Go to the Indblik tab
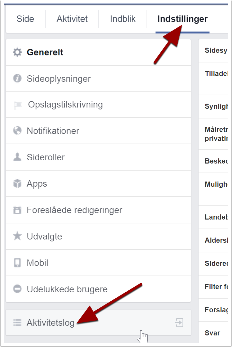Screen dimensions: 232x347 coord(123,19)
